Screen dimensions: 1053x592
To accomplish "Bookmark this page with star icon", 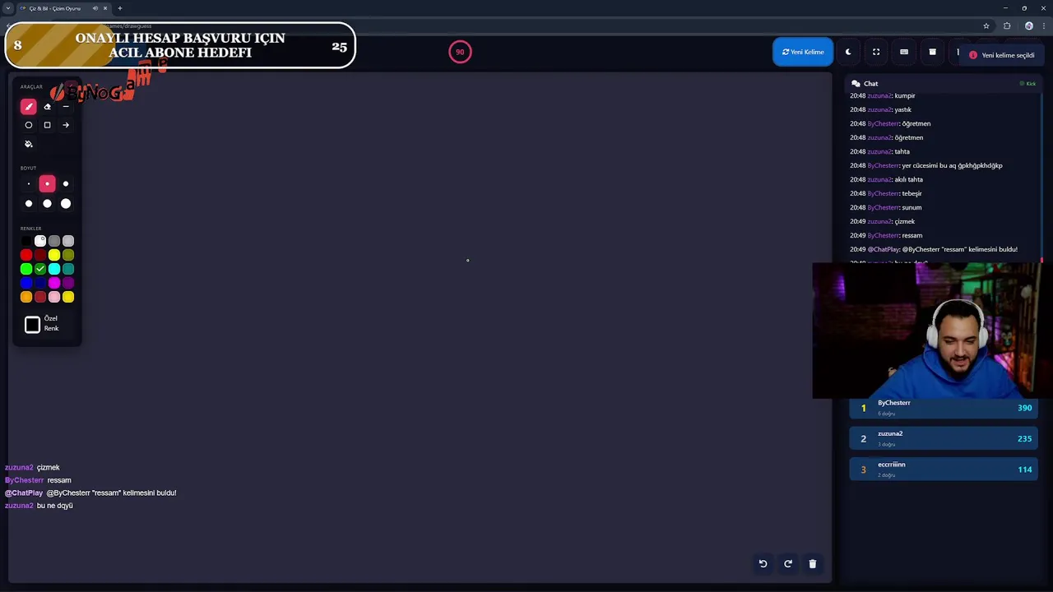I will 986,25.
